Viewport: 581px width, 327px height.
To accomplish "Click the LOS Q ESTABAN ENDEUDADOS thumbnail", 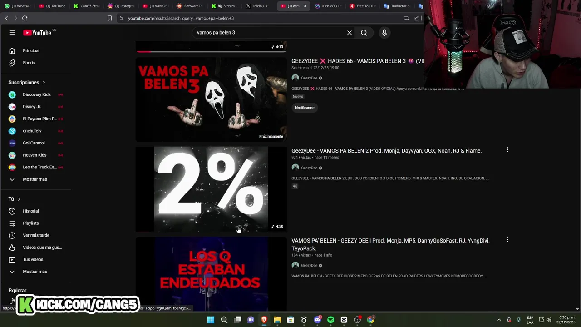I will (x=211, y=273).
